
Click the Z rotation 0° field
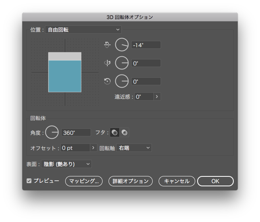[x=146, y=81]
